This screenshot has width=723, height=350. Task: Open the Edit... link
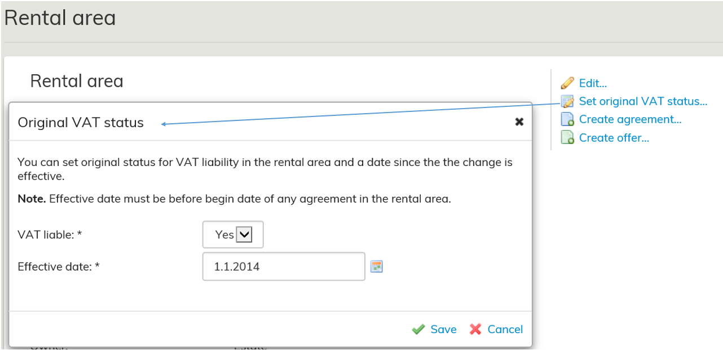point(593,83)
